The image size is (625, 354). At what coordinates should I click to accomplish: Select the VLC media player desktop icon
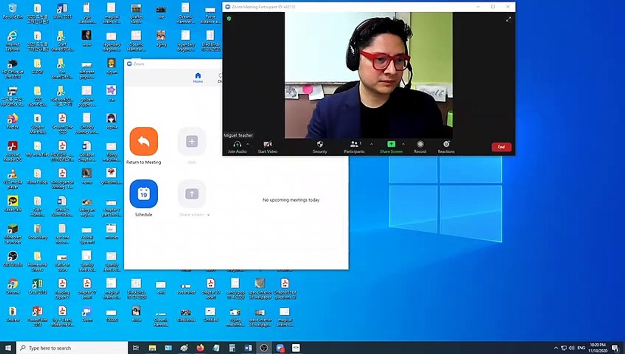coord(13,178)
